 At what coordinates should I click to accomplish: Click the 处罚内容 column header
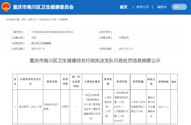point(122,82)
